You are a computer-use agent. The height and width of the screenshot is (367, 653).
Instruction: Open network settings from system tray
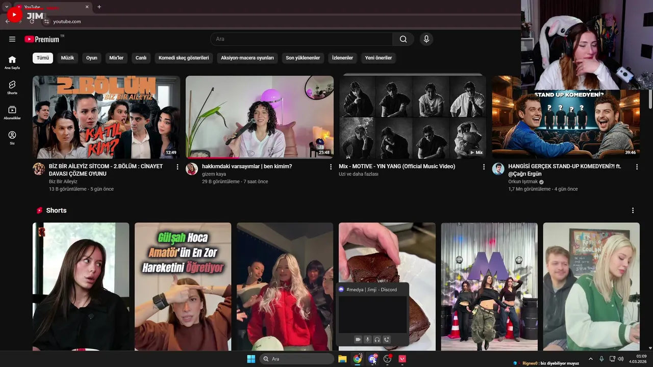point(612,359)
